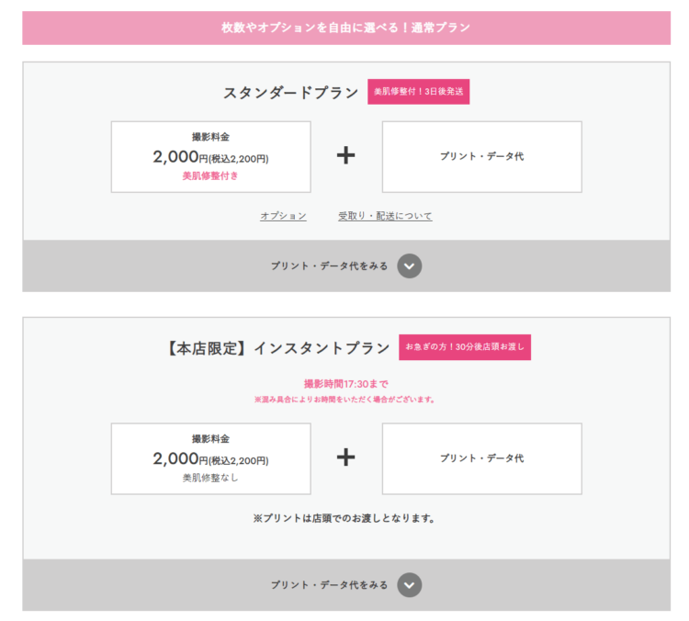This screenshot has height=621, width=689.
Task: Click the スタンダードプラン heading
Action: coord(291,92)
